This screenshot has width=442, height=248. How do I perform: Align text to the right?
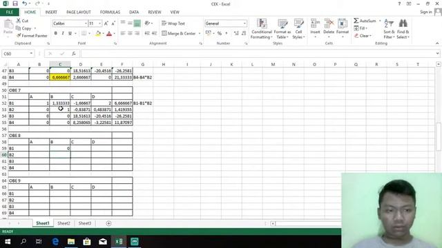point(137,33)
